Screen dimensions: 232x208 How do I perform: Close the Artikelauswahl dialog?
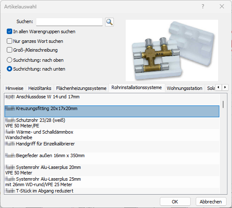222,6
